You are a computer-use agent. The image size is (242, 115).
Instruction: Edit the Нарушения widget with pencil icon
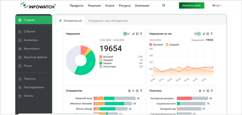click(133, 34)
